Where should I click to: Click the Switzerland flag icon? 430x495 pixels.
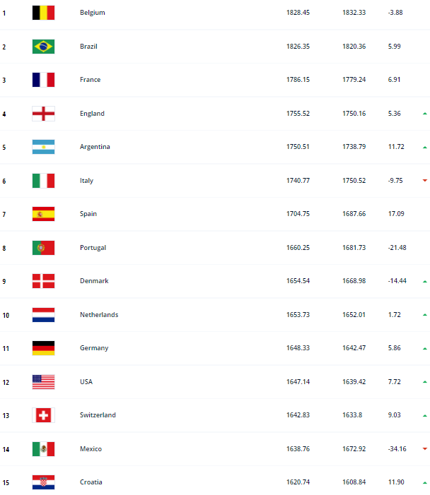(43, 415)
